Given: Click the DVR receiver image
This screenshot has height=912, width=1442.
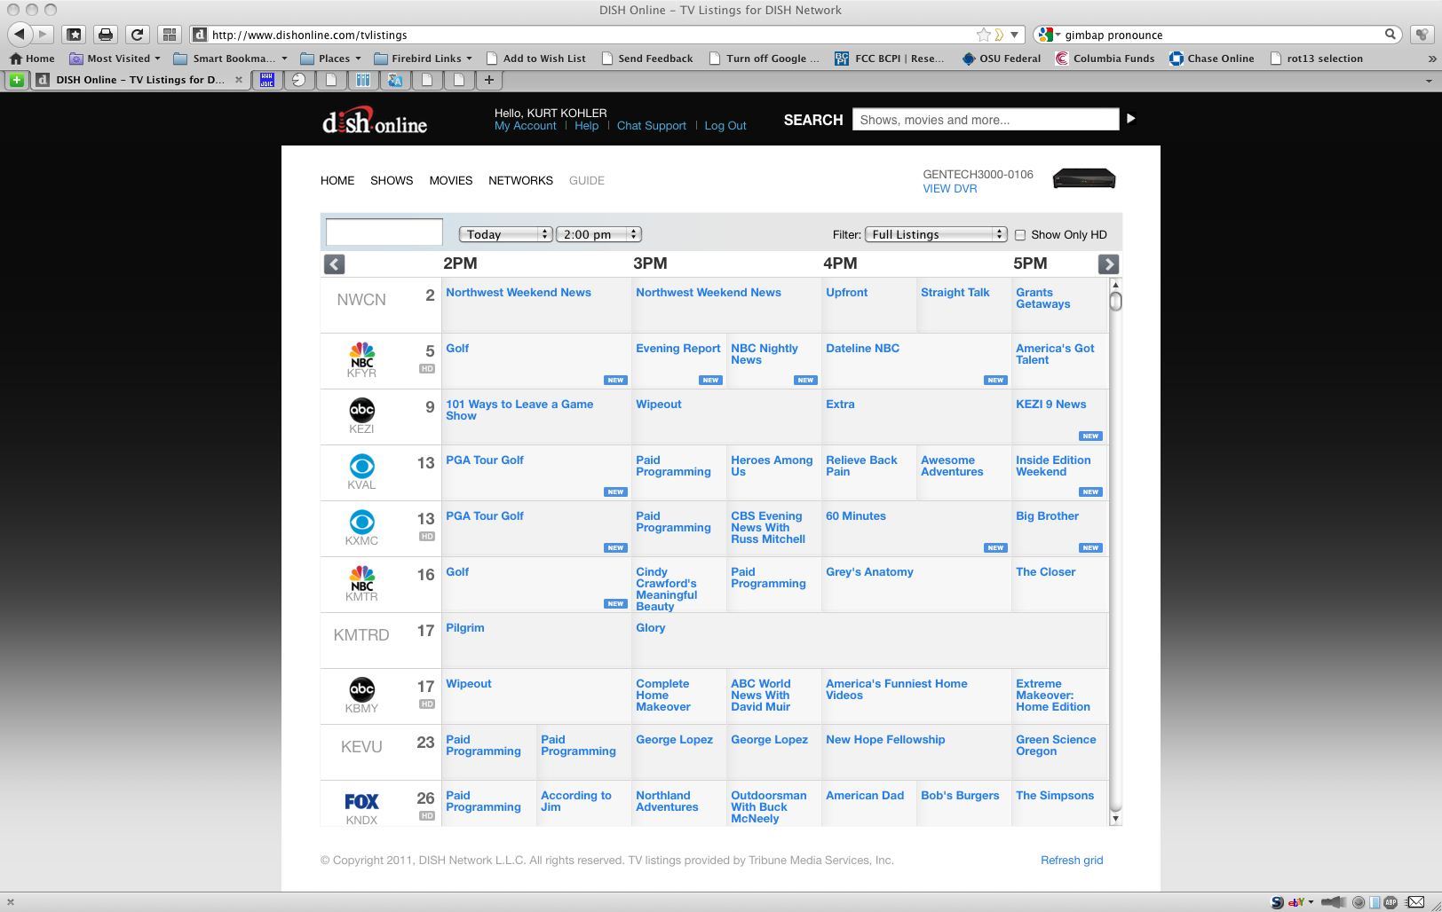Looking at the screenshot, I should (1083, 179).
